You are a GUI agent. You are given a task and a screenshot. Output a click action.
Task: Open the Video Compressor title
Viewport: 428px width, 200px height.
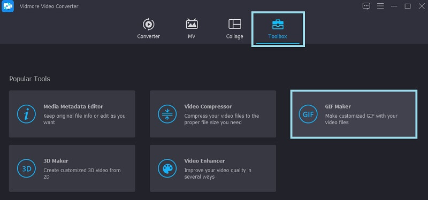pos(208,106)
